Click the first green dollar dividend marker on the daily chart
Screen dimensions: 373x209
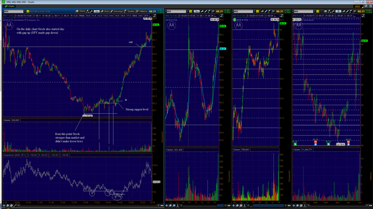click(295, 144)
